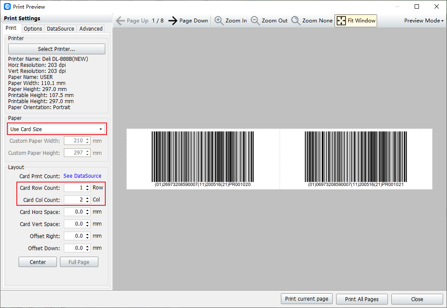Select the left barcode ending PR001020

[203, 159]
